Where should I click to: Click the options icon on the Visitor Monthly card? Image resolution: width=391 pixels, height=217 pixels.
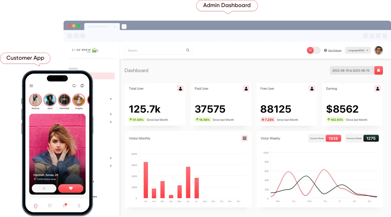point(244,138)
